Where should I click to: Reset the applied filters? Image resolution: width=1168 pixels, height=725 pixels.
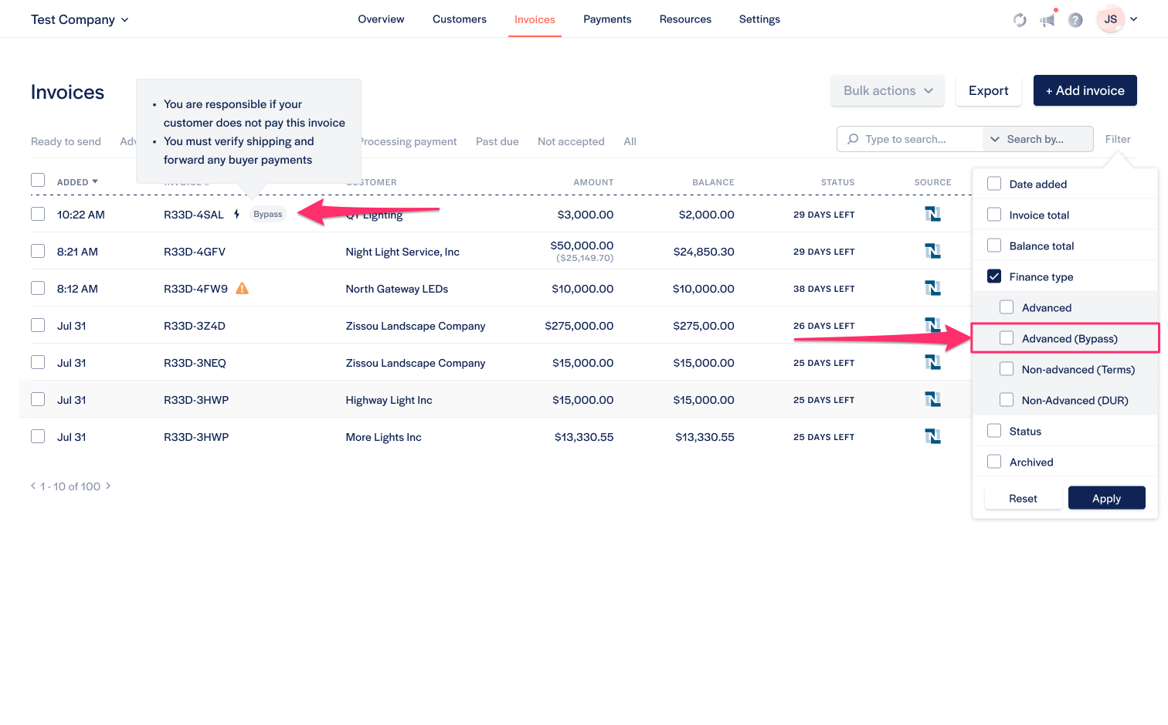click(1023, 498)
